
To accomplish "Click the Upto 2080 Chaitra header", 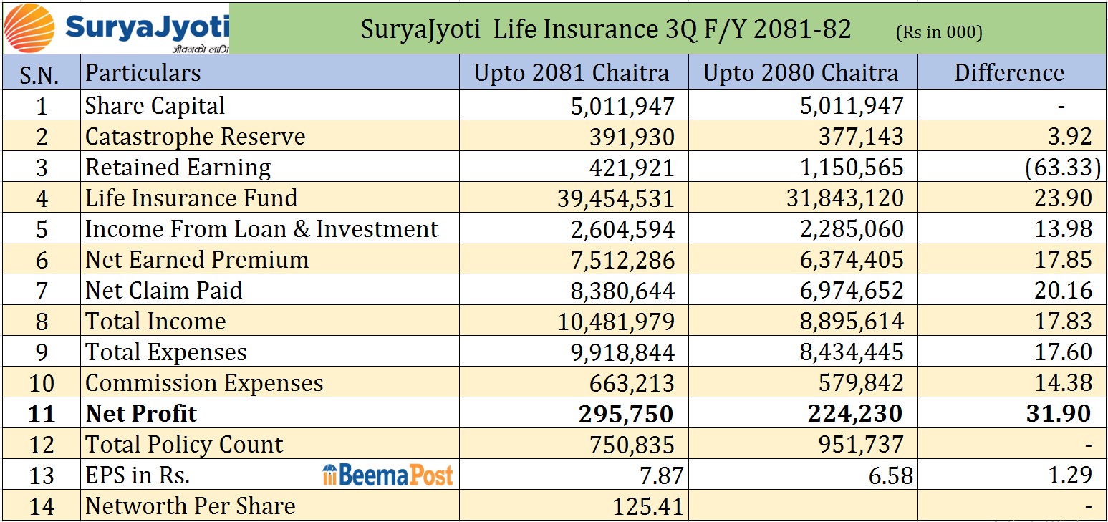I will click(801, 73).
